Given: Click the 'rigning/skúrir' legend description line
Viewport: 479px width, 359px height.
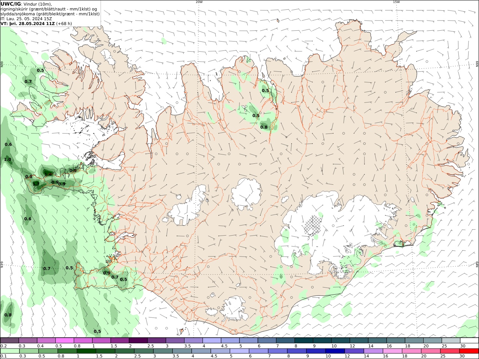Looking at the screenshot, I should [x=49, y=9].
